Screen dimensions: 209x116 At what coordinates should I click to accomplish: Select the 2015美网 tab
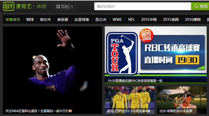[171, 20]
